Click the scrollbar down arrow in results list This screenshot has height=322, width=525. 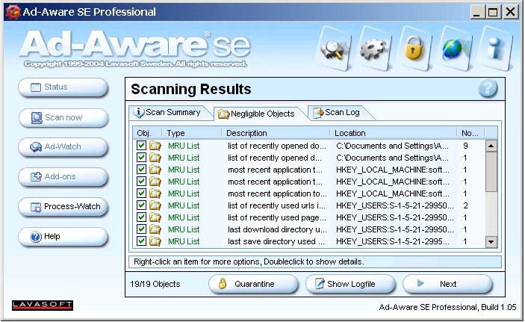491,241
